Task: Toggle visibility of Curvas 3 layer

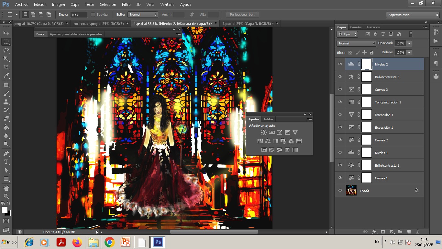Action: (340, 89)
